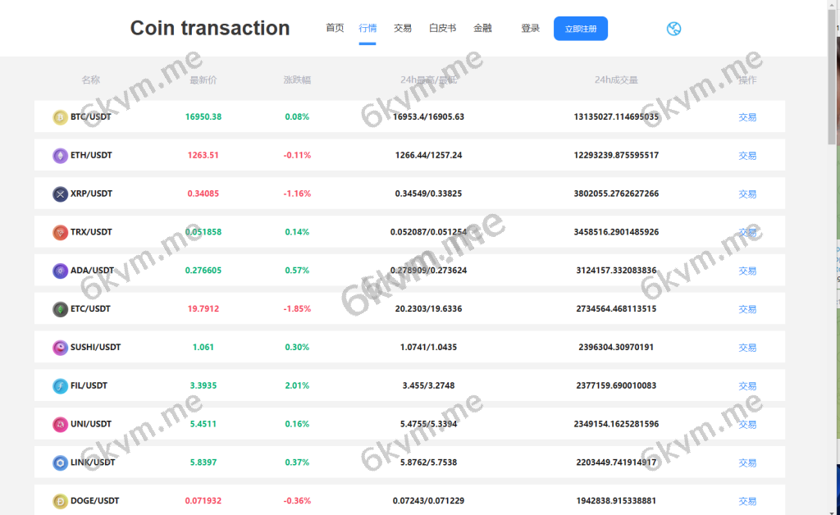
Task: Select the ADA coin icon
Action: coord(59,271)
